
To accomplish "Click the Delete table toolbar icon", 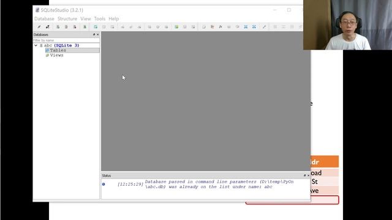I will pos(112,27).
